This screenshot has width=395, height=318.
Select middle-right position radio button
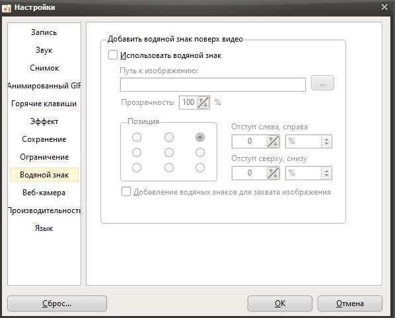(200, 152)
